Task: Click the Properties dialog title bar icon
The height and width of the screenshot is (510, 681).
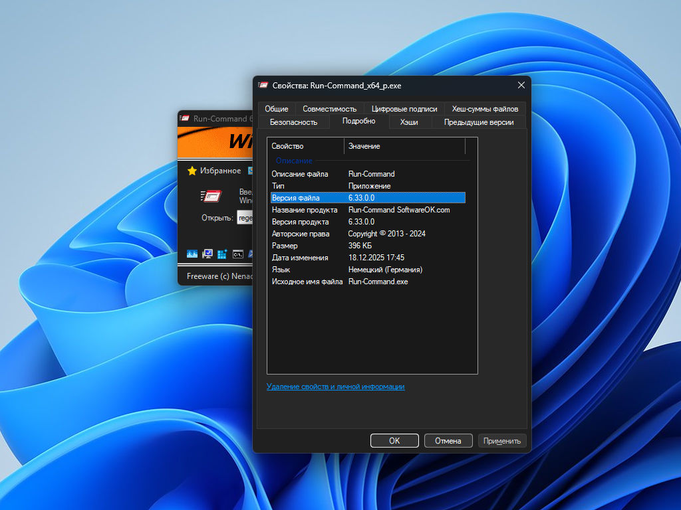Action: [263, 86]
